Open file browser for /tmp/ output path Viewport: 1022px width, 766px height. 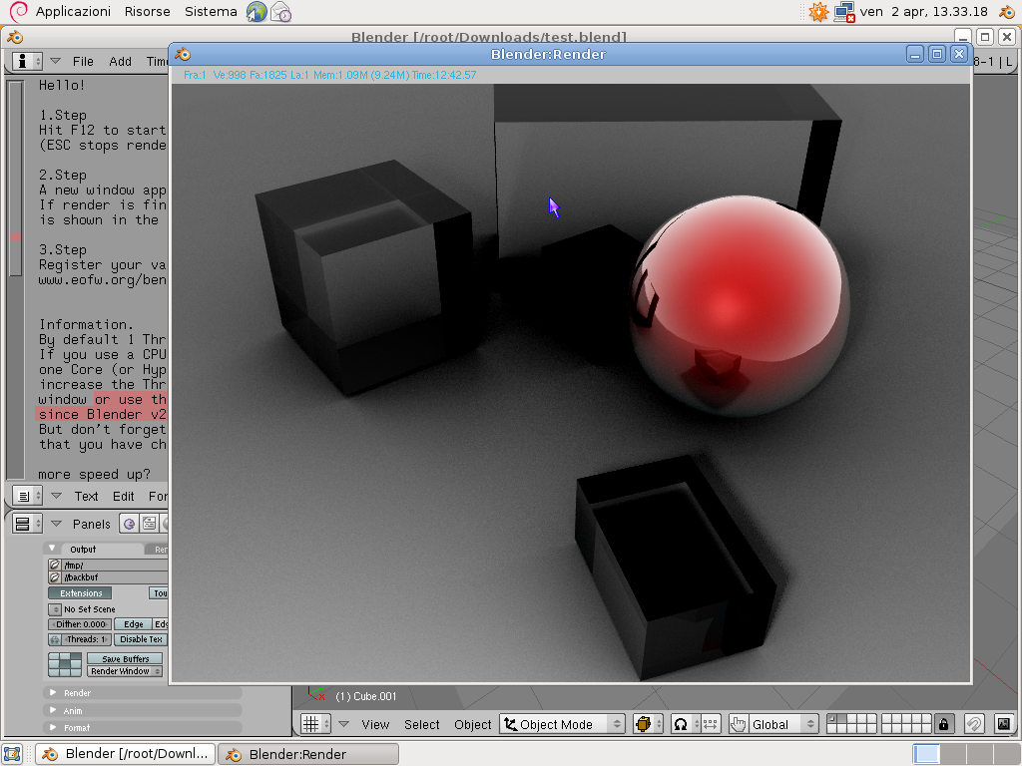55,565
